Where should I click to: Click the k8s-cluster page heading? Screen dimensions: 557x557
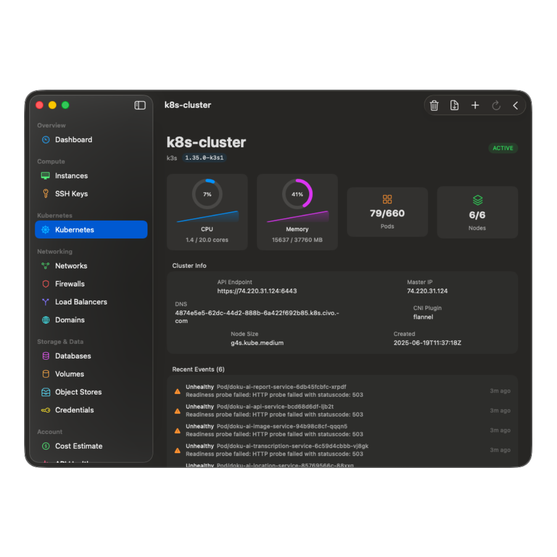coord(206,142)
